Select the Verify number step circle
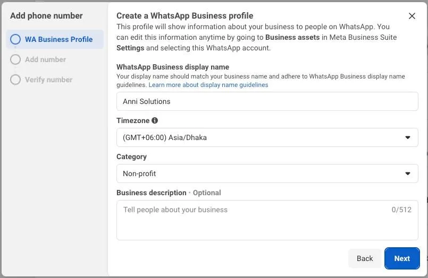The height and width of the screenshot is (278, 428). [x=15, y=80]
